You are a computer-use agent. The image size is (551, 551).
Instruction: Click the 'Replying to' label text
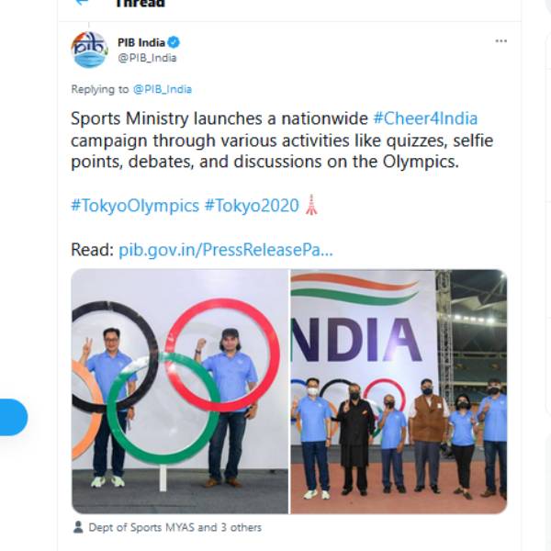point(99,89)
